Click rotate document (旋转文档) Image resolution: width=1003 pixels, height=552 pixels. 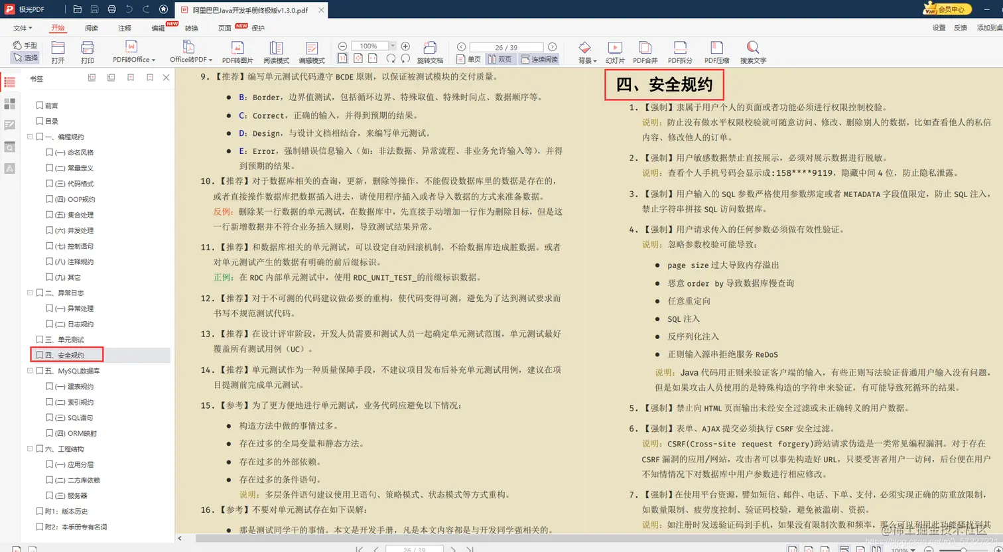tap(430, 52)
